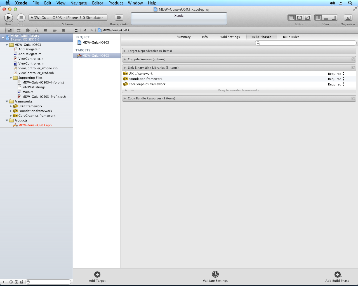
Task: Toggle Breakpoints in the toolbar
Action: pyautogui.click(x=119, y=18)
